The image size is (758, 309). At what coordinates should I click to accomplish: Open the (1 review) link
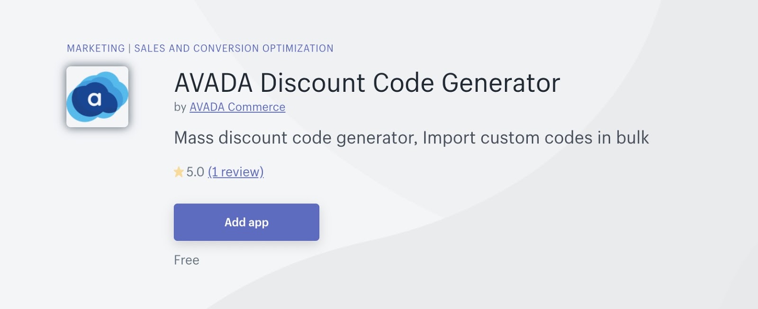click(236, 172)
